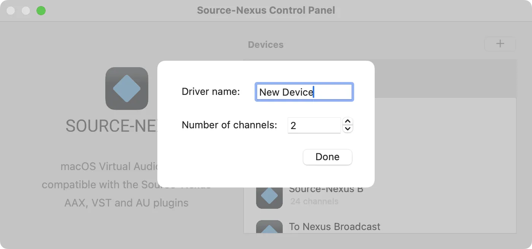Screen dimensions: 532x249
Task: Click the Source-Nexus Control Panel title
Action: click(266, 10)
